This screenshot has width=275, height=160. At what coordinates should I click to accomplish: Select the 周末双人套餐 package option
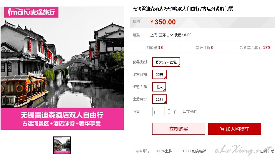(x=166, y=62)
